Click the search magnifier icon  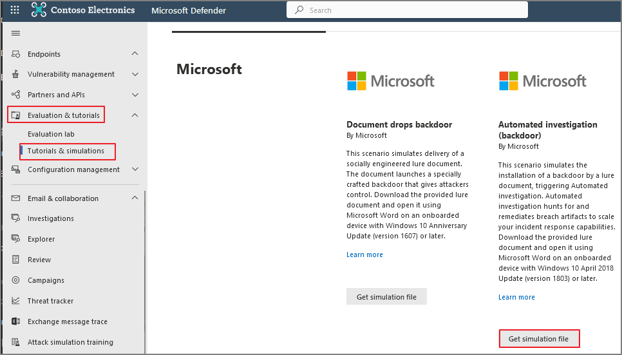[299, 10]
